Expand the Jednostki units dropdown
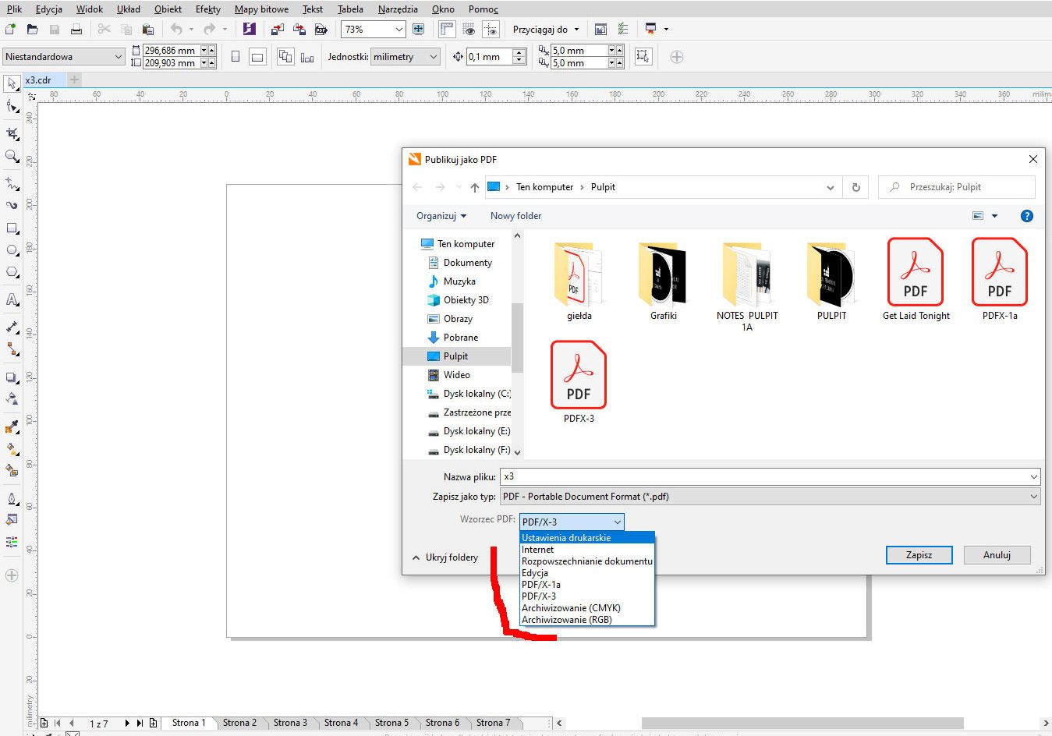The height and width of the screenshot is (736, 1052). [433, 57]
